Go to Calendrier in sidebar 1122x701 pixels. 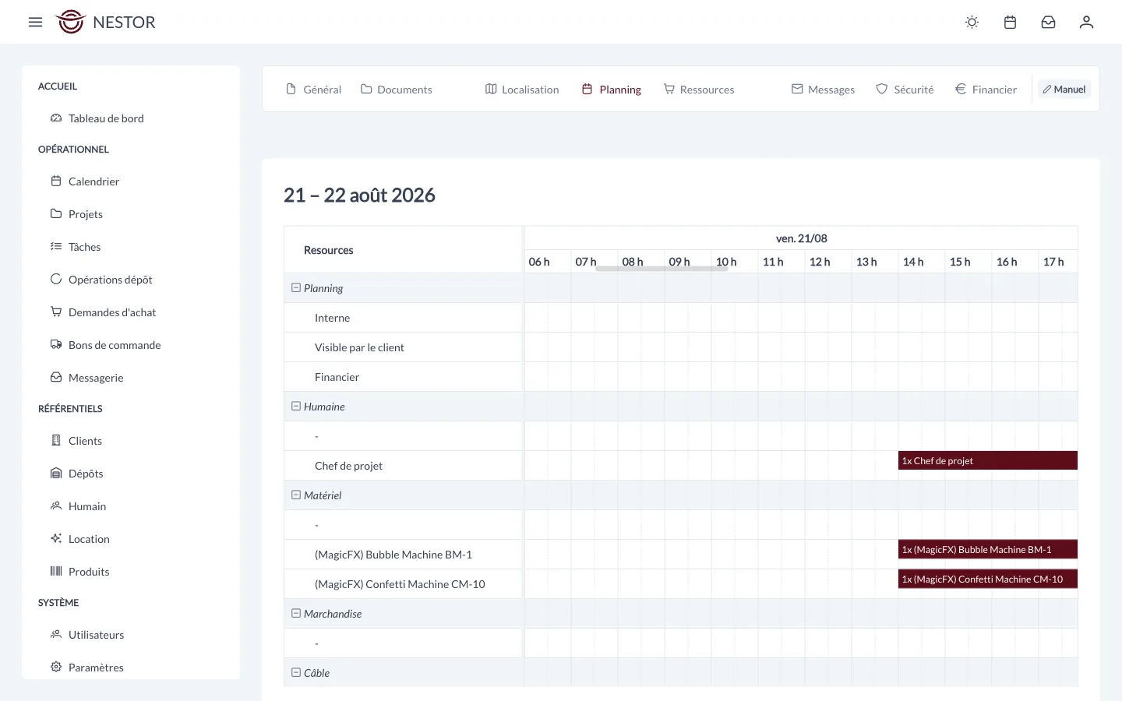(93, 181)
